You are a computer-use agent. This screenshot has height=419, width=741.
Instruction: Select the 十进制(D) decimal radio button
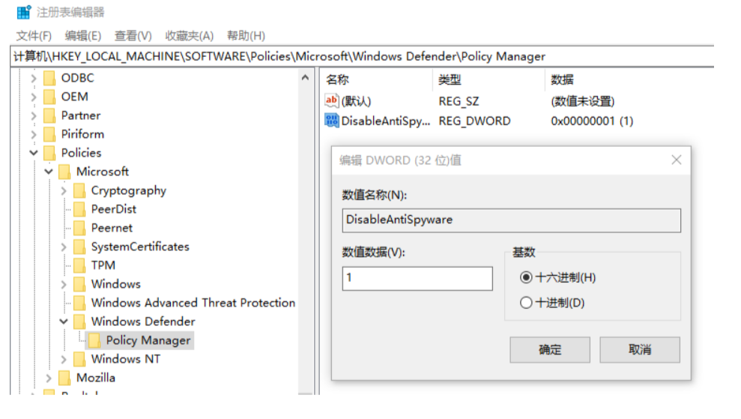[x=526, y=303]
